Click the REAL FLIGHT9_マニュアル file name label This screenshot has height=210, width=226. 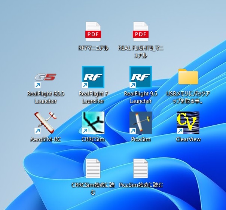pyautogui.click(x=141, y=52)
